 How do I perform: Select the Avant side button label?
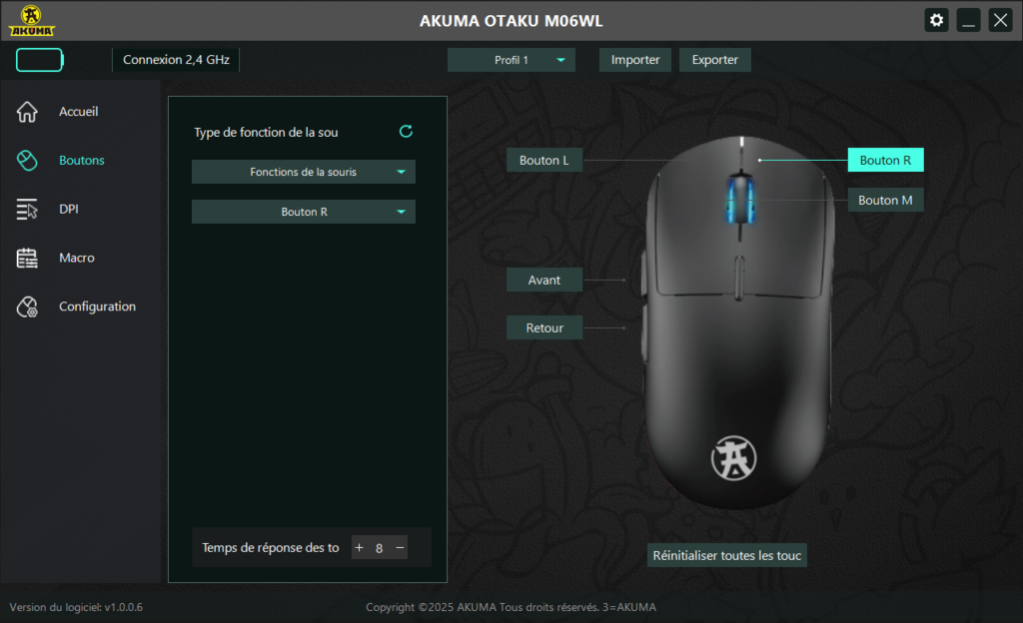click(544, 281)
